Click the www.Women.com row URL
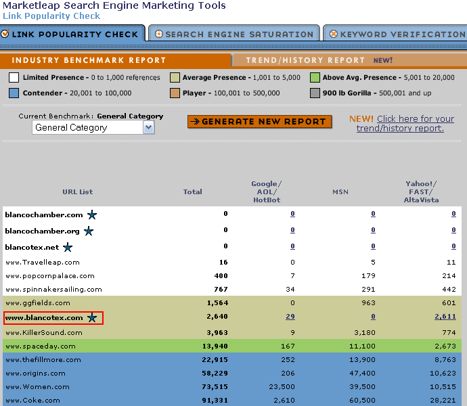Viewport: 467px width, 406px height. [37, 387]
